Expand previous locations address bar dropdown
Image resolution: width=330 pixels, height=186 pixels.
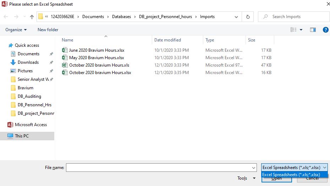click(x=236, y=17)
